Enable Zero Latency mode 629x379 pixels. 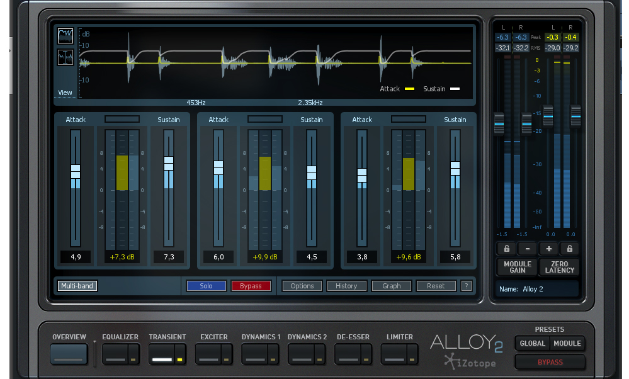[559, 267]
